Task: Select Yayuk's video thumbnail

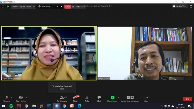Action: coord(49,53)
